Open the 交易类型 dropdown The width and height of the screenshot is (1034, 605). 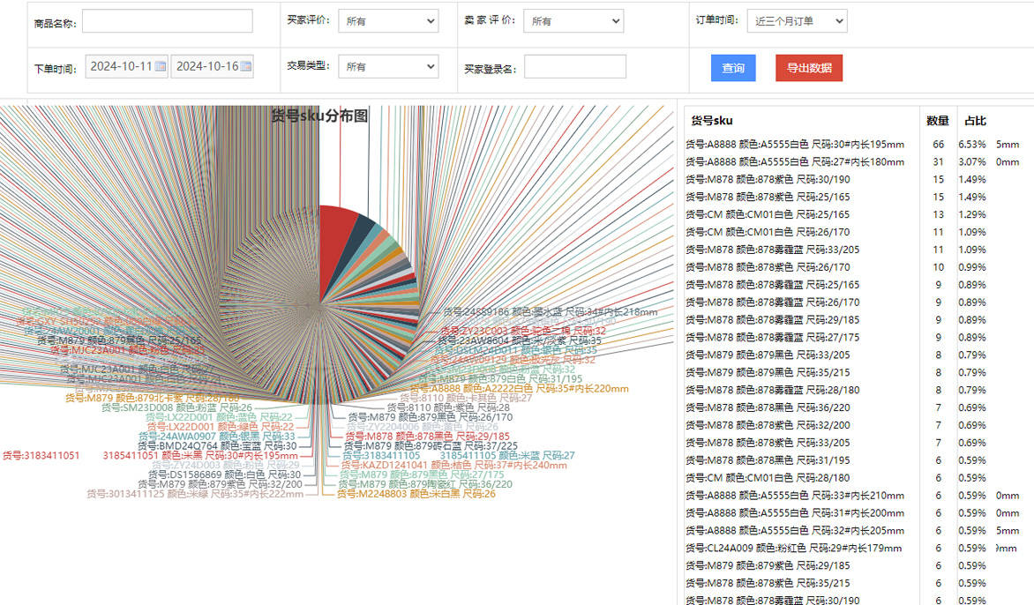pyautogui.click(x=388, y=66)
